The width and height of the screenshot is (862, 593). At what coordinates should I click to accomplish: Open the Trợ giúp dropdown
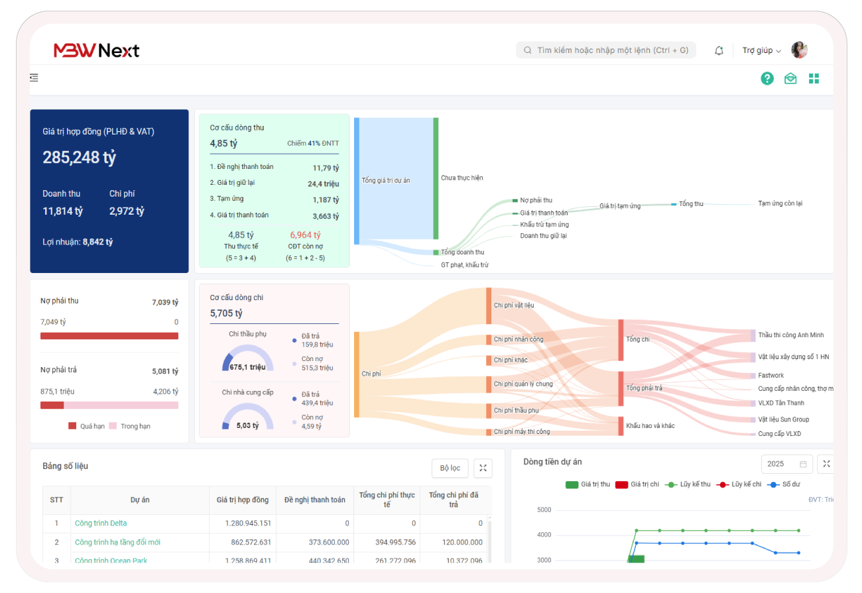point(761,50)
